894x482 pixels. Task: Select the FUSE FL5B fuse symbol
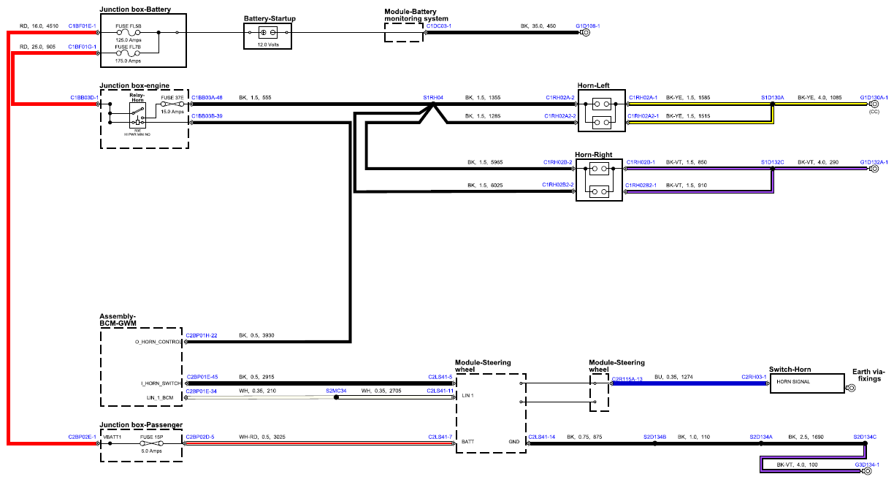click(x=128, y=33)
